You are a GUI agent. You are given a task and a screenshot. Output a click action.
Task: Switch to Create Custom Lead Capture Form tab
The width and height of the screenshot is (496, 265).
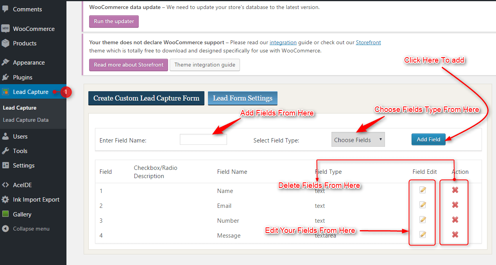coord(146,98)
